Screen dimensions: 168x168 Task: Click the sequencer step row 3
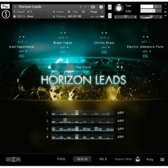point(83,129)
